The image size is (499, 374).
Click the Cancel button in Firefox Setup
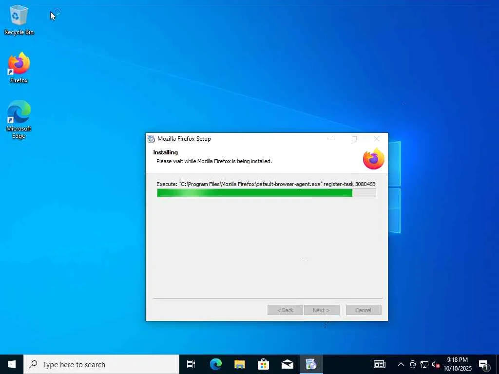pyautogui.click(x=364, y=310)
